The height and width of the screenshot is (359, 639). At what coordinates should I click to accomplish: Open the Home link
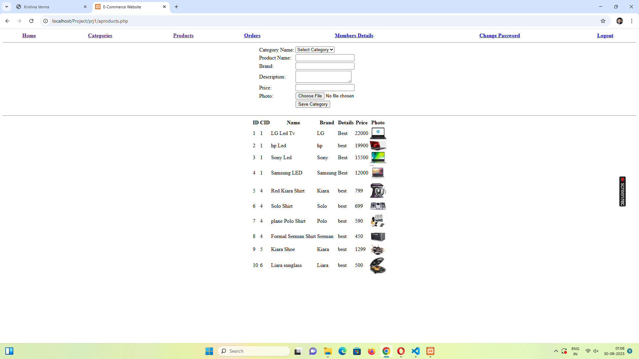(x=29, y=36)
